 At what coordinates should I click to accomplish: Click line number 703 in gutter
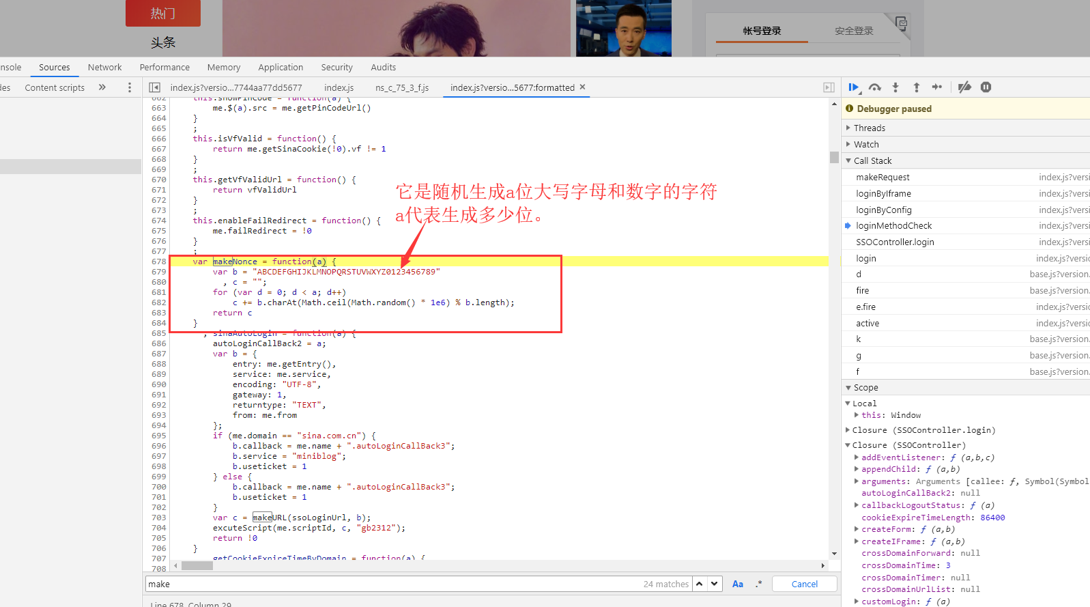(x=158, y=518)
